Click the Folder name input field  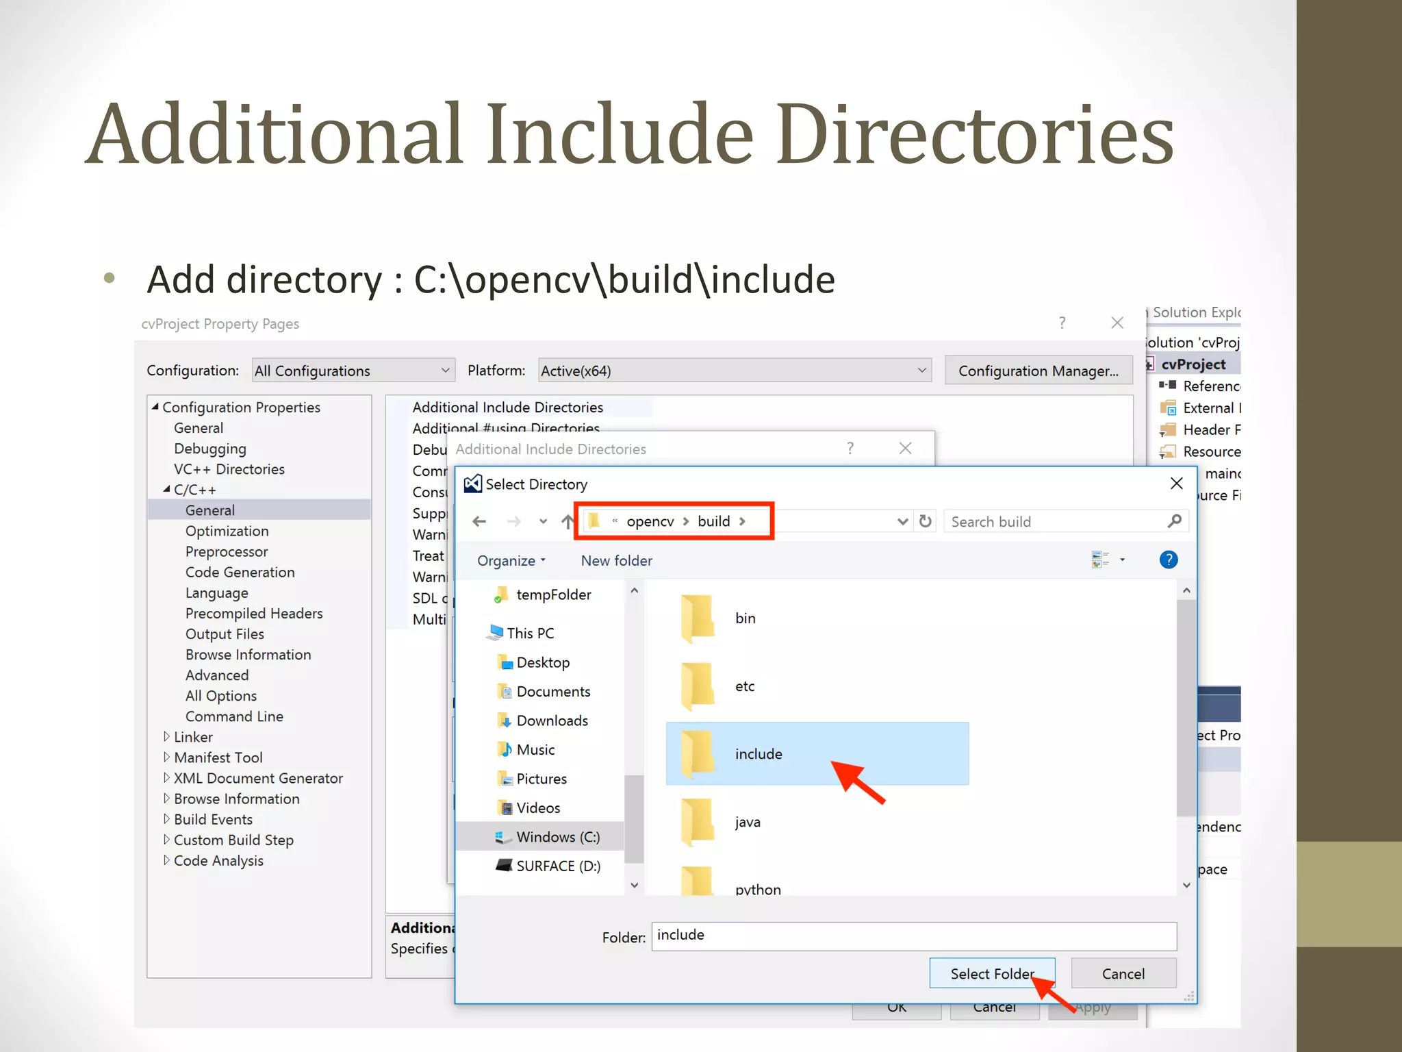tap(913, 936)
